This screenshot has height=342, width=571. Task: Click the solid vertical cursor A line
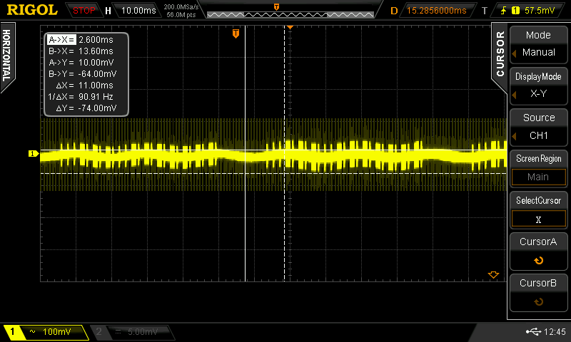pyautogui.click(x=246, y=153)
